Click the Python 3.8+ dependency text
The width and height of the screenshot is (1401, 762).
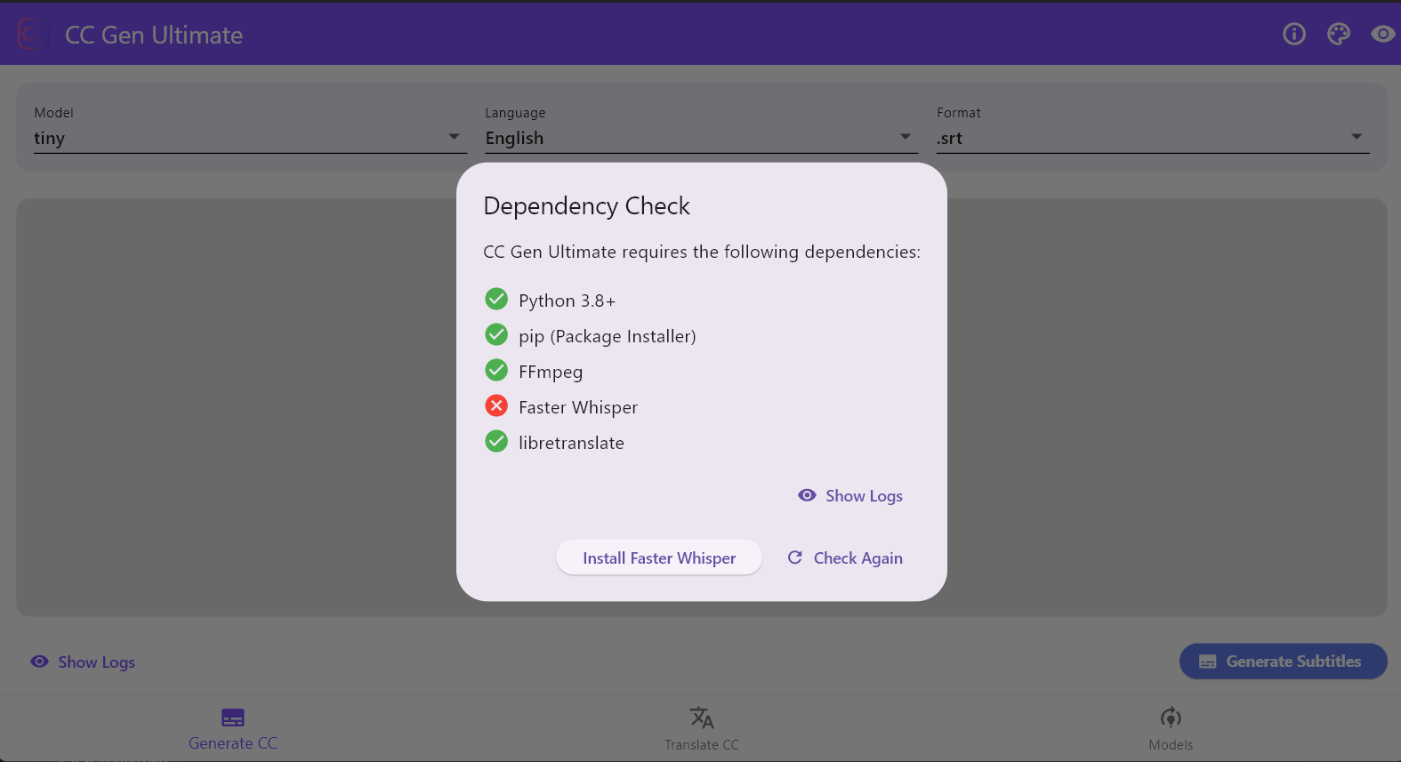coord(568,301)
